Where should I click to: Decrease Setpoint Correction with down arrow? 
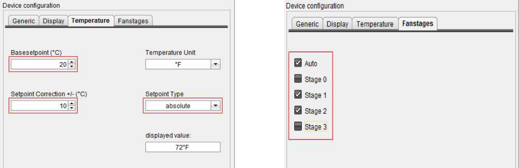(71, 107)
